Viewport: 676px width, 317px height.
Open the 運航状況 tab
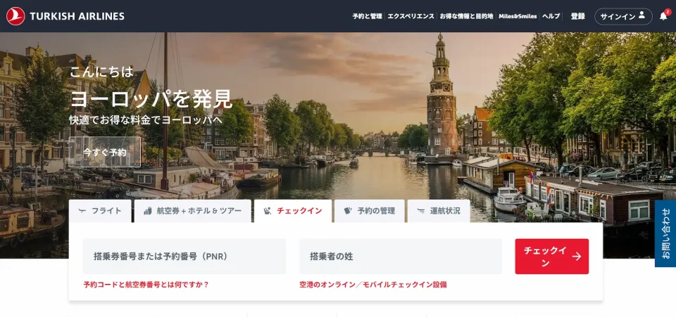click(439, 211)
